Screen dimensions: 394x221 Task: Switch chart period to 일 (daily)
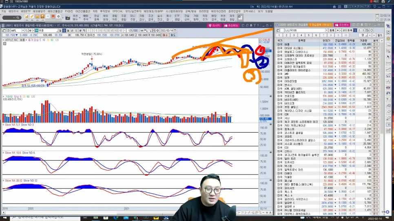[x=60, y=31]
